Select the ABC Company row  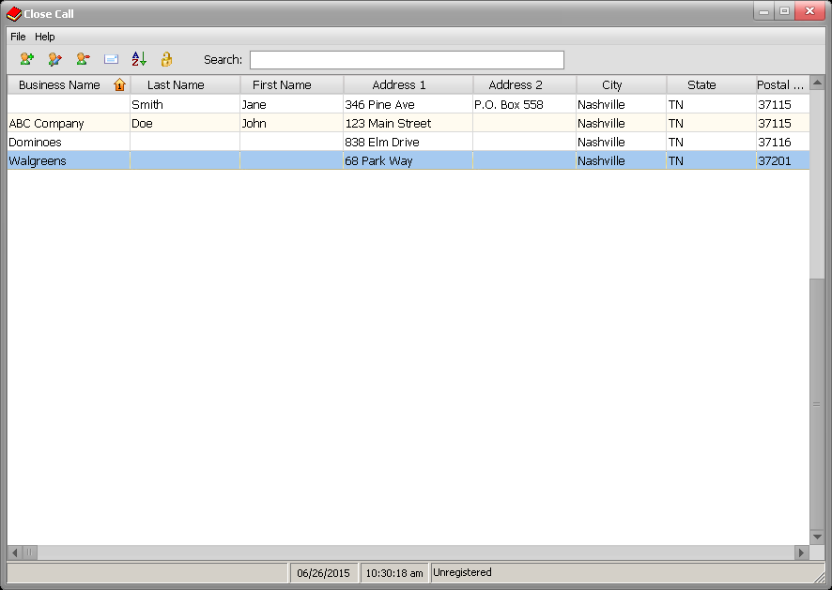tap(47, 124)
